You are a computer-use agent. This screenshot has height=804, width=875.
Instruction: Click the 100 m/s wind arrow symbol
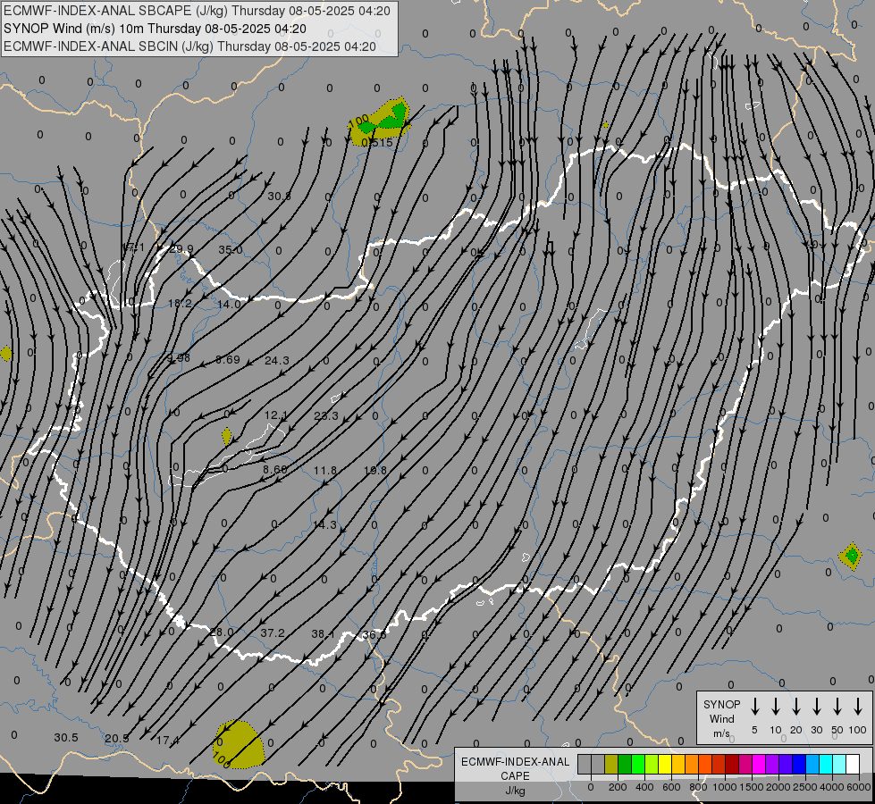pyautogui.click(x=858, y=707)
